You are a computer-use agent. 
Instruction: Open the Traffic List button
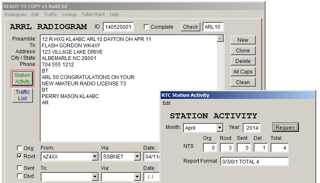(x=22, y=95)
